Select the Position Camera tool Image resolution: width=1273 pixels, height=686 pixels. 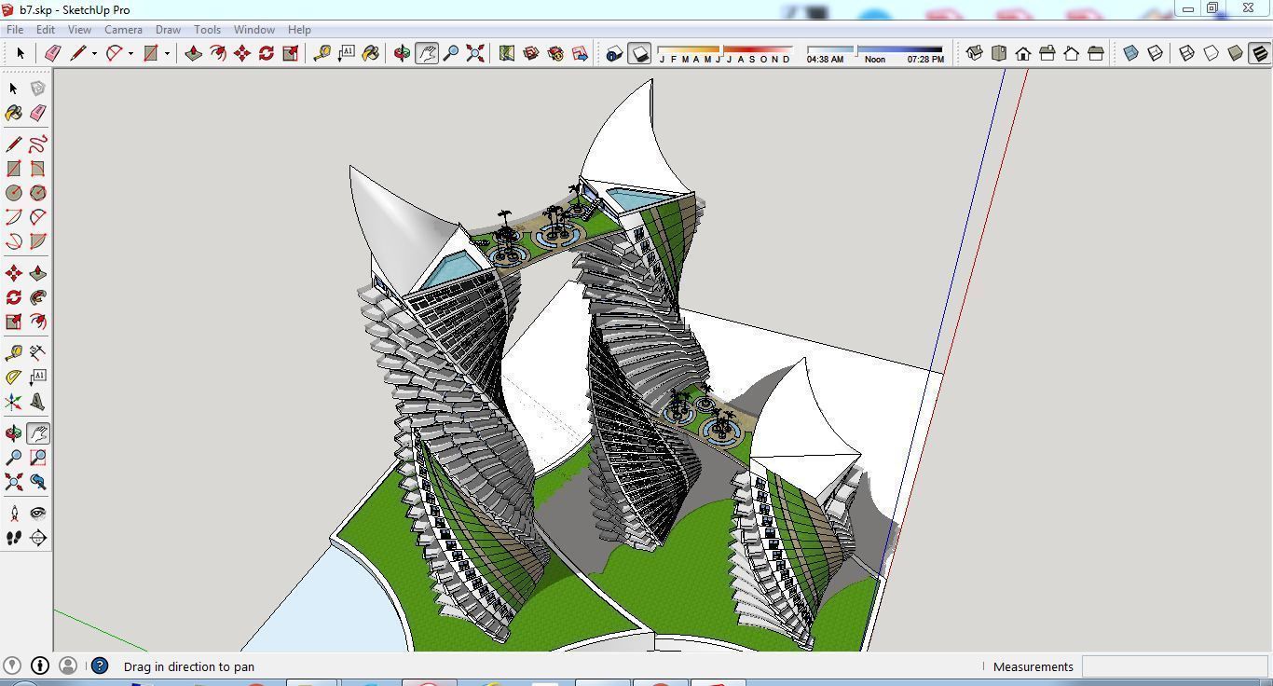[x=14, y=514]
